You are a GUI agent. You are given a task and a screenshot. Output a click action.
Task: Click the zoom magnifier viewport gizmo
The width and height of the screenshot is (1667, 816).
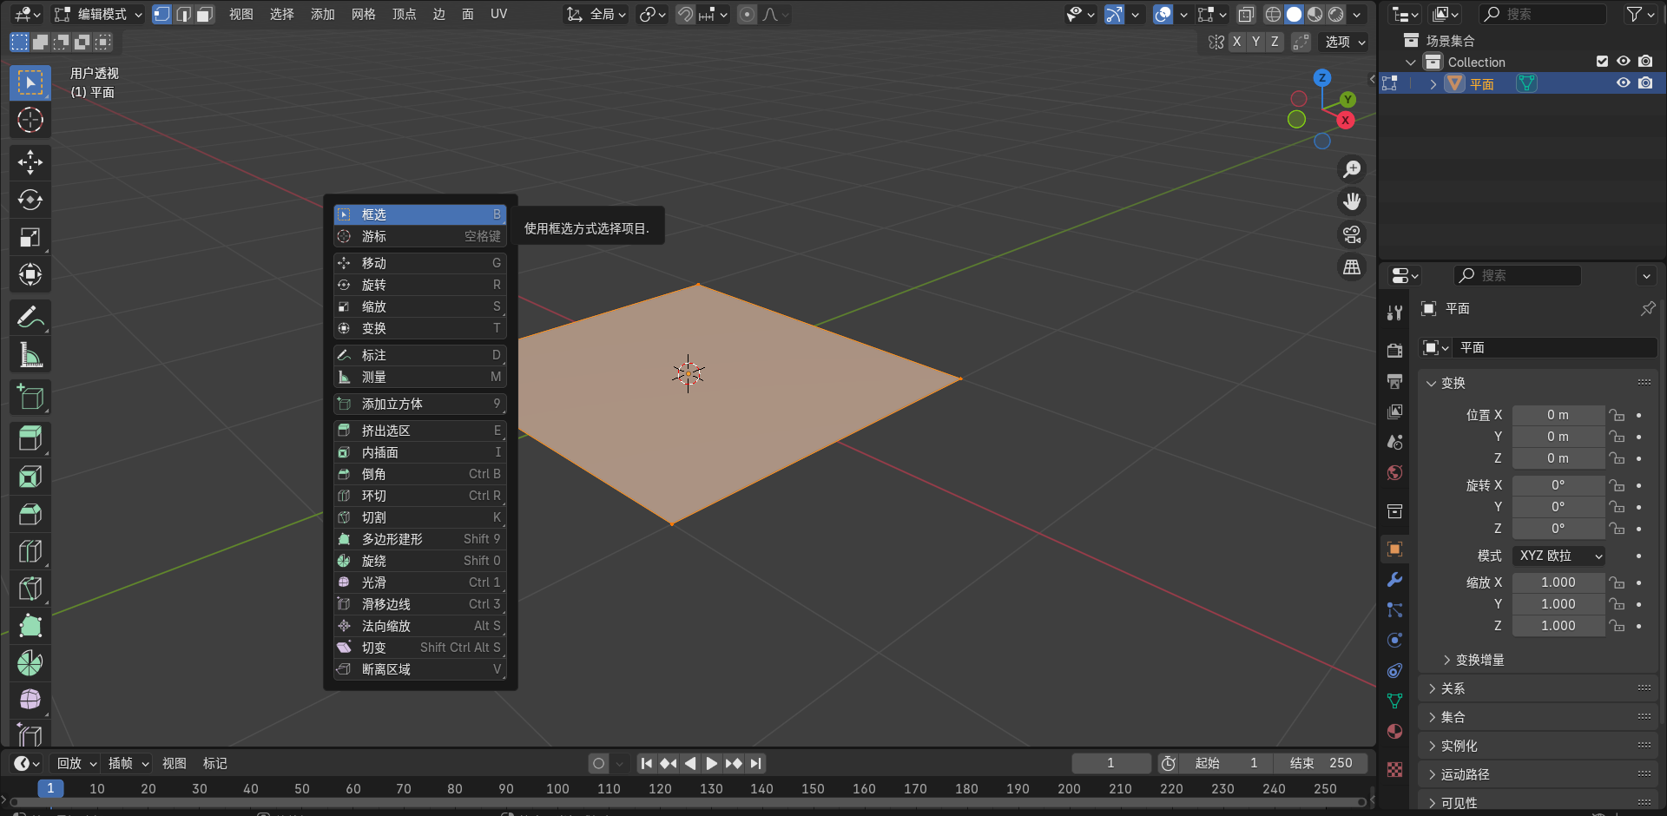(x=1352, y=168)
